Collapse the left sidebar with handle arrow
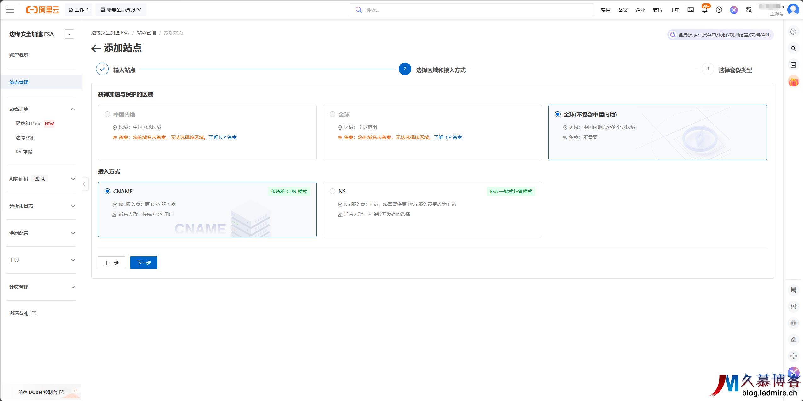Screen dimensions: 803x401 click(x=84, y=184)
